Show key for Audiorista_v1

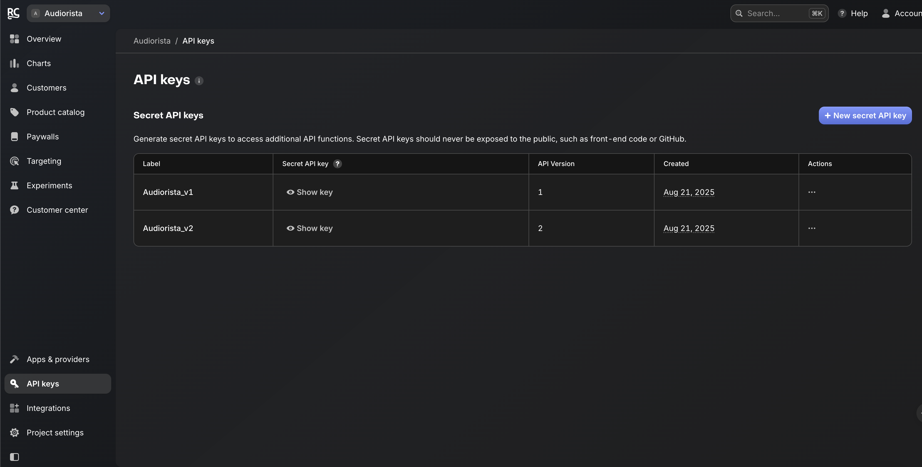coord(309,192)
